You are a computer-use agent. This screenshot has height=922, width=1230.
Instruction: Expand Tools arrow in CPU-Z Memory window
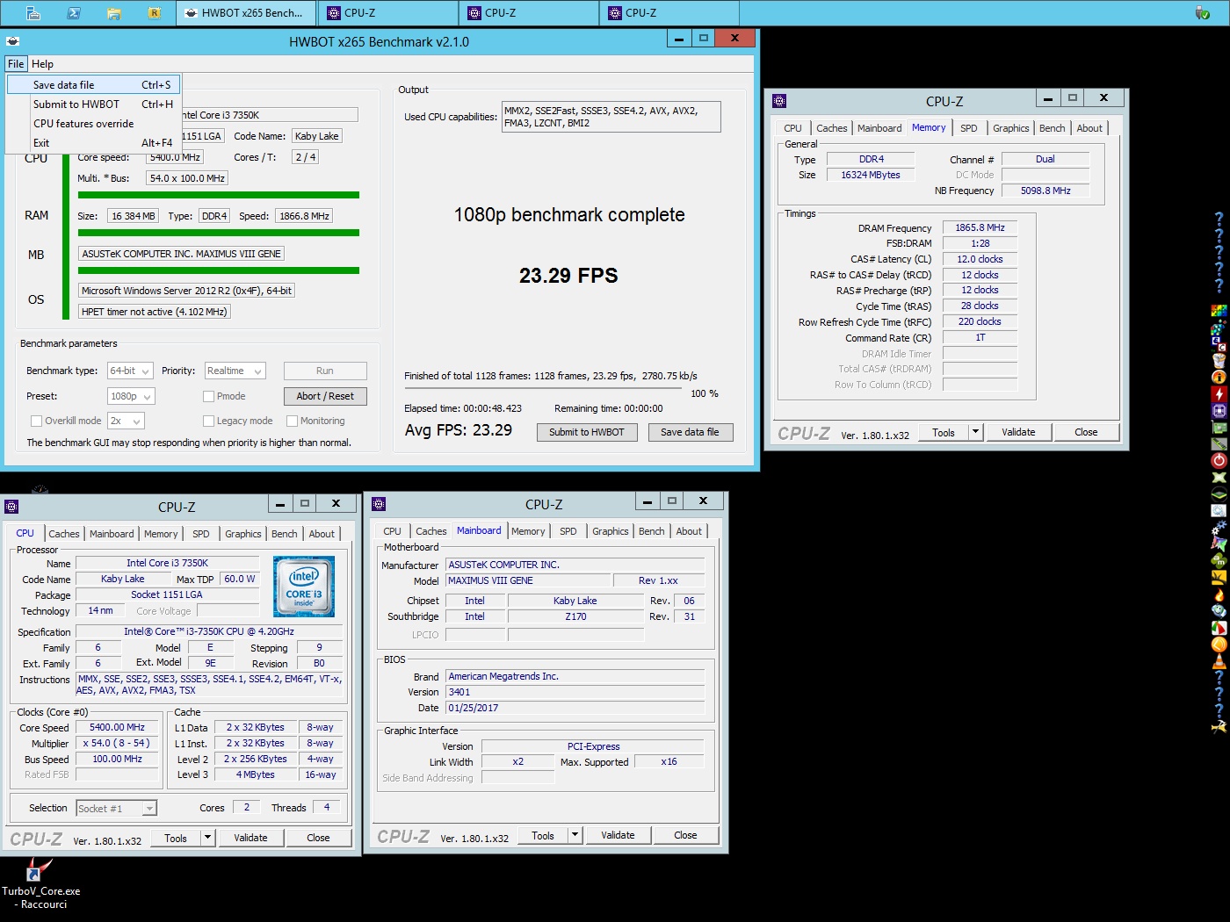[x=975, y=432]
